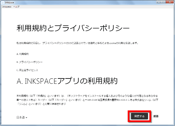Screen dimensions: 175x126
Task: Click the 同意する agree button
Action: 139,116
